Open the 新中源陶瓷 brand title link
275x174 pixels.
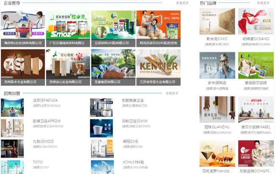click(x=217, y=83)
